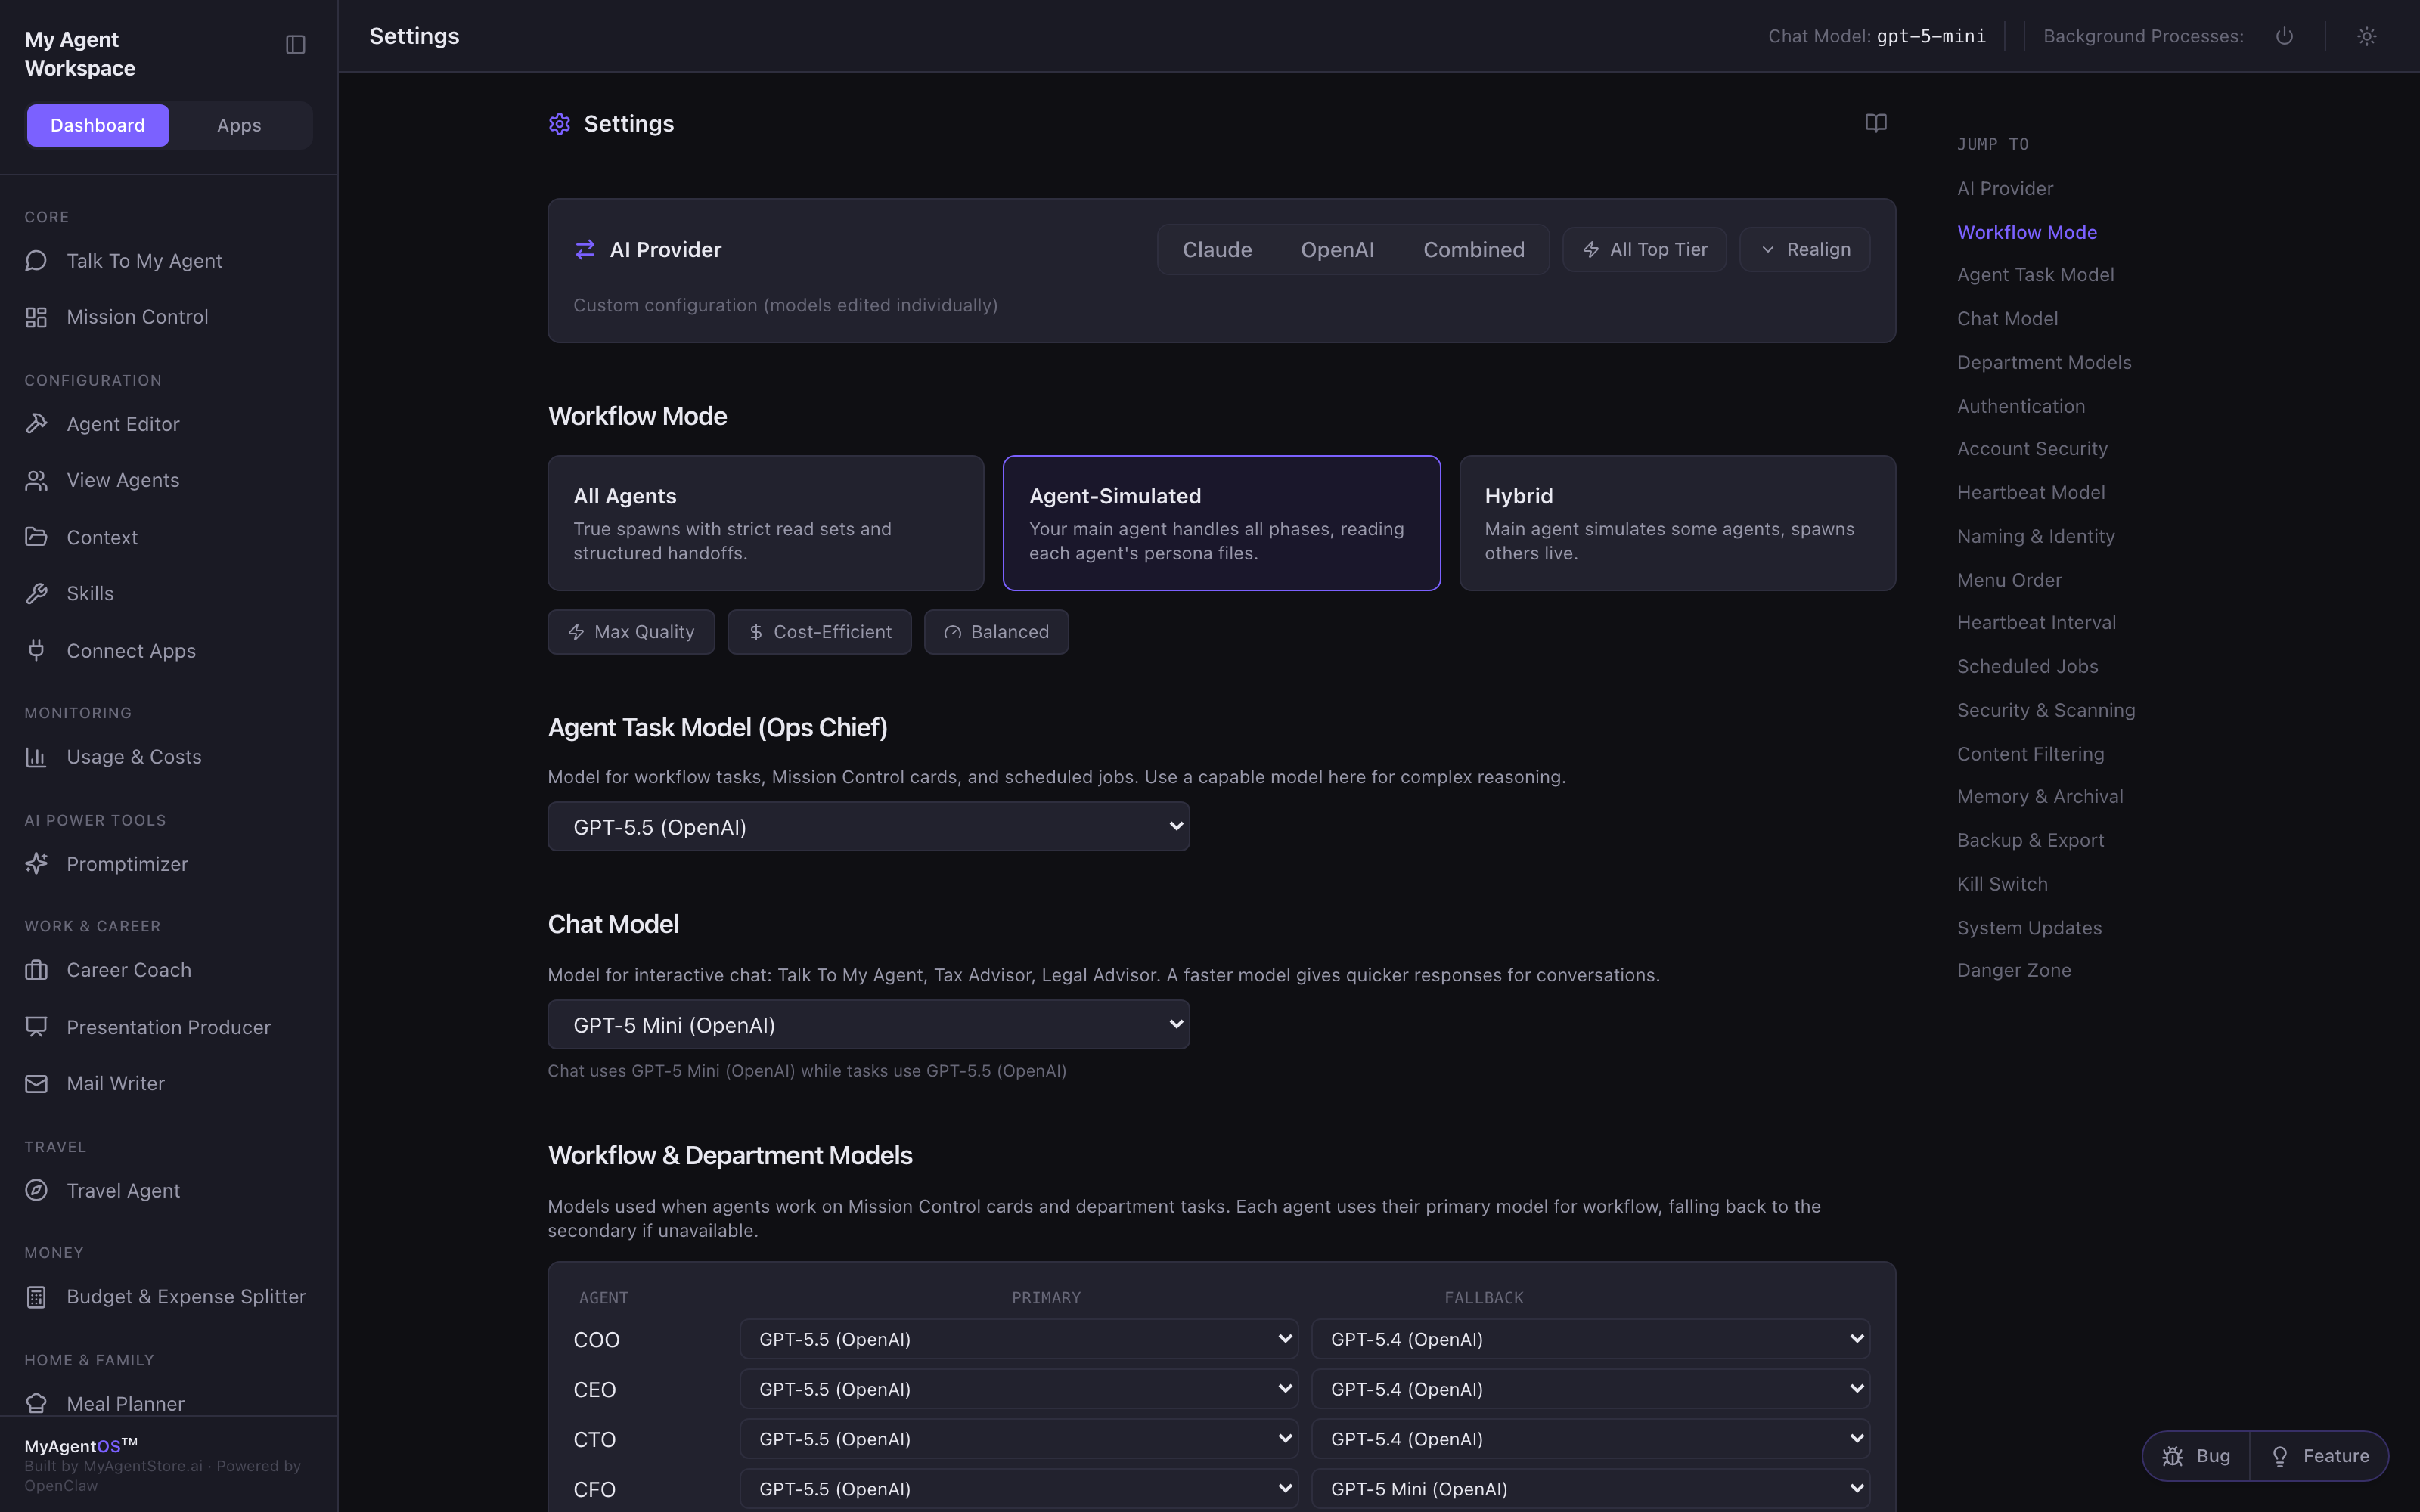Jump to Memory & Archival link
Screen dimensions: 2420x1512
[2040, 797]
